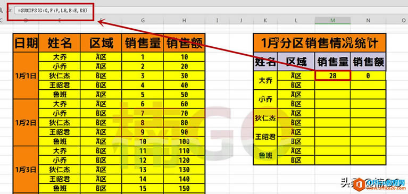The height and width of the screenshot is (194, 408).
Task: Select 大乔 in the row with 销售量 1
Action: click(x=60, y=57)
